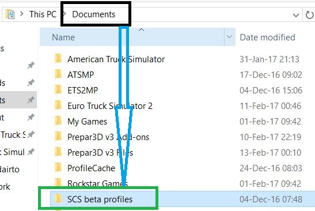This screenshot has width=315, height=211.
Task: Click date 01-Feb-17 09:42 of My Games
Action: pyautogui.click(x=271, y=122)
